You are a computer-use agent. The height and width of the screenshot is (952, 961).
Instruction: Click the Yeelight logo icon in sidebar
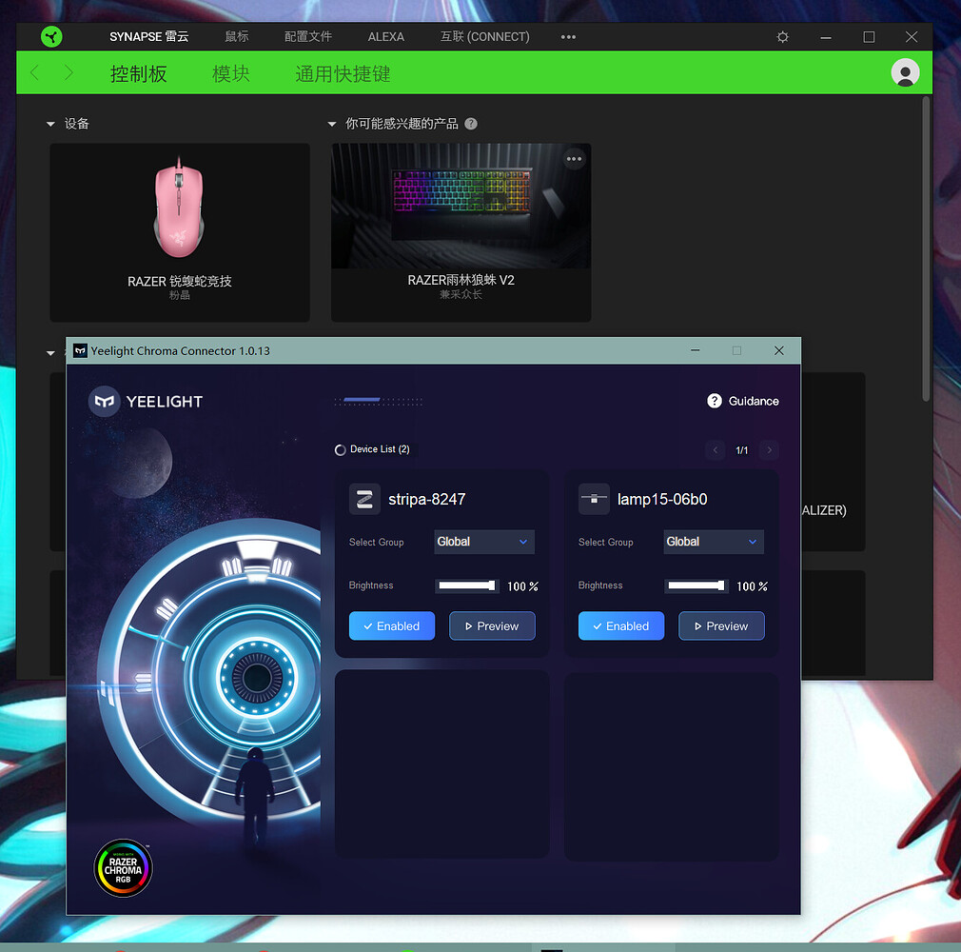(x=105, y=401)
